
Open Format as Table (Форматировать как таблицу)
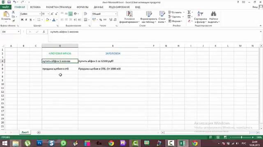149,17
